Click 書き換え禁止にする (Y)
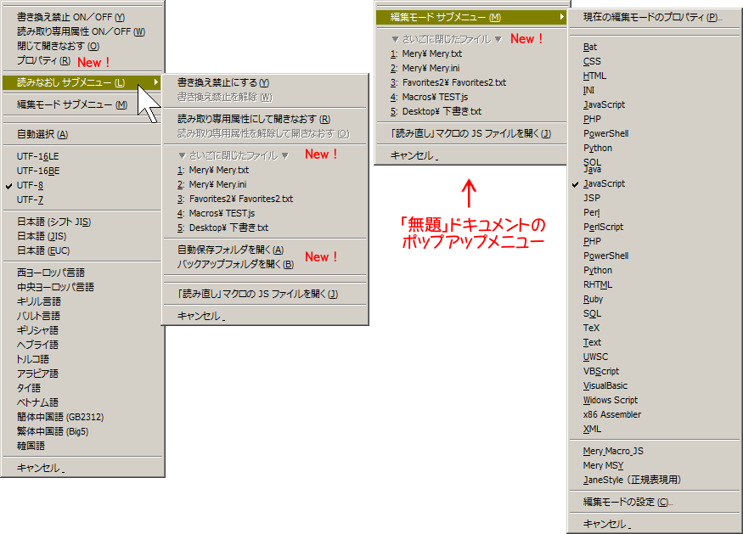Viewport: 743px width, 534px height. coord(222,82)
